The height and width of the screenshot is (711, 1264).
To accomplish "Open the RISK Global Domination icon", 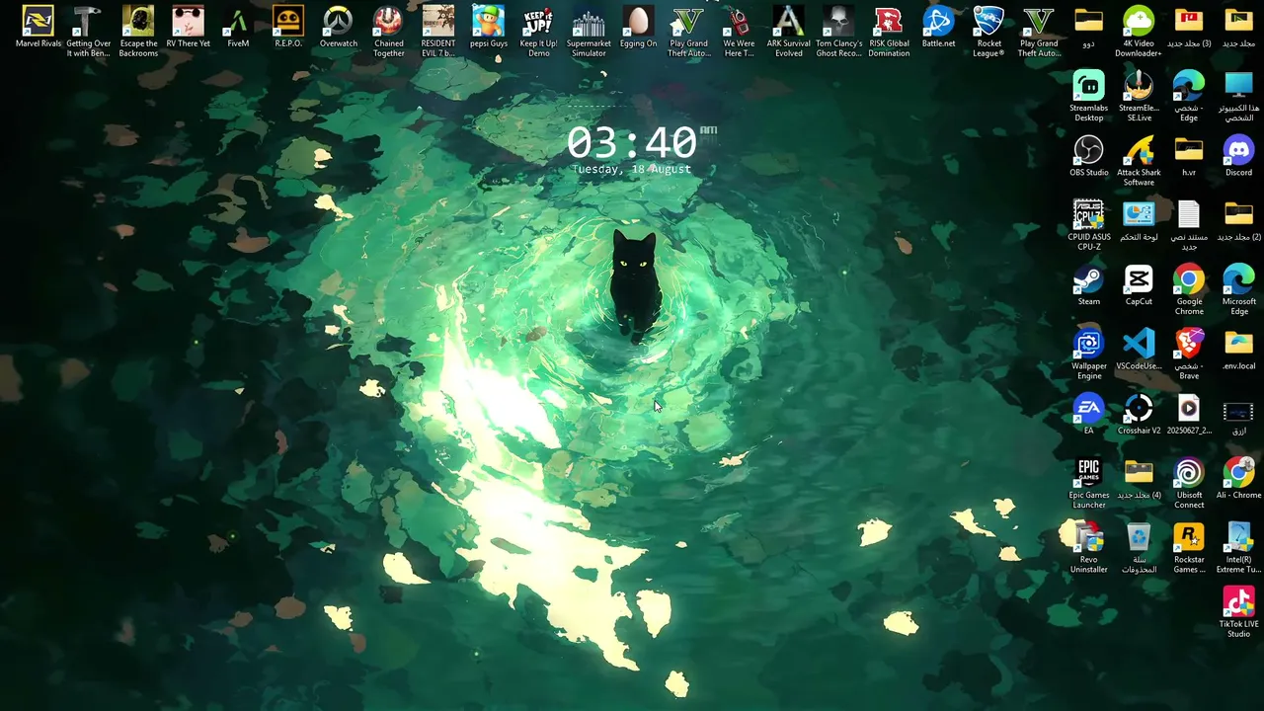I will coord(889,31).
